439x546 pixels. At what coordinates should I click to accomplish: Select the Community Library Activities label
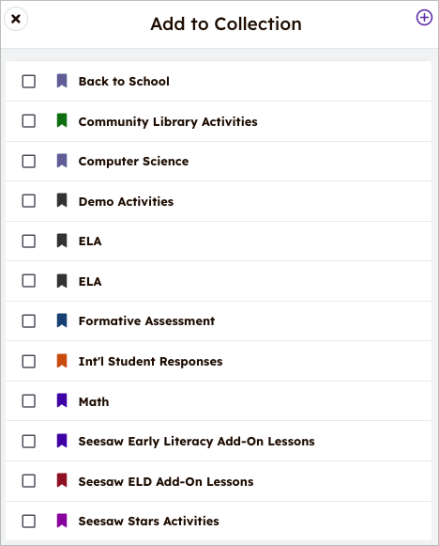[x=168, y=121]
